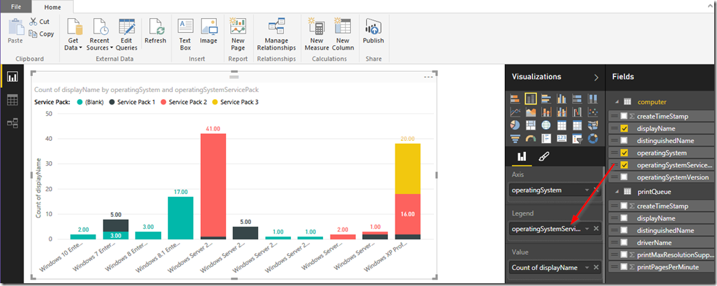717x286 pixels.
Task: Select the scatter chart visualization
Action: click(x=593, y=112)
